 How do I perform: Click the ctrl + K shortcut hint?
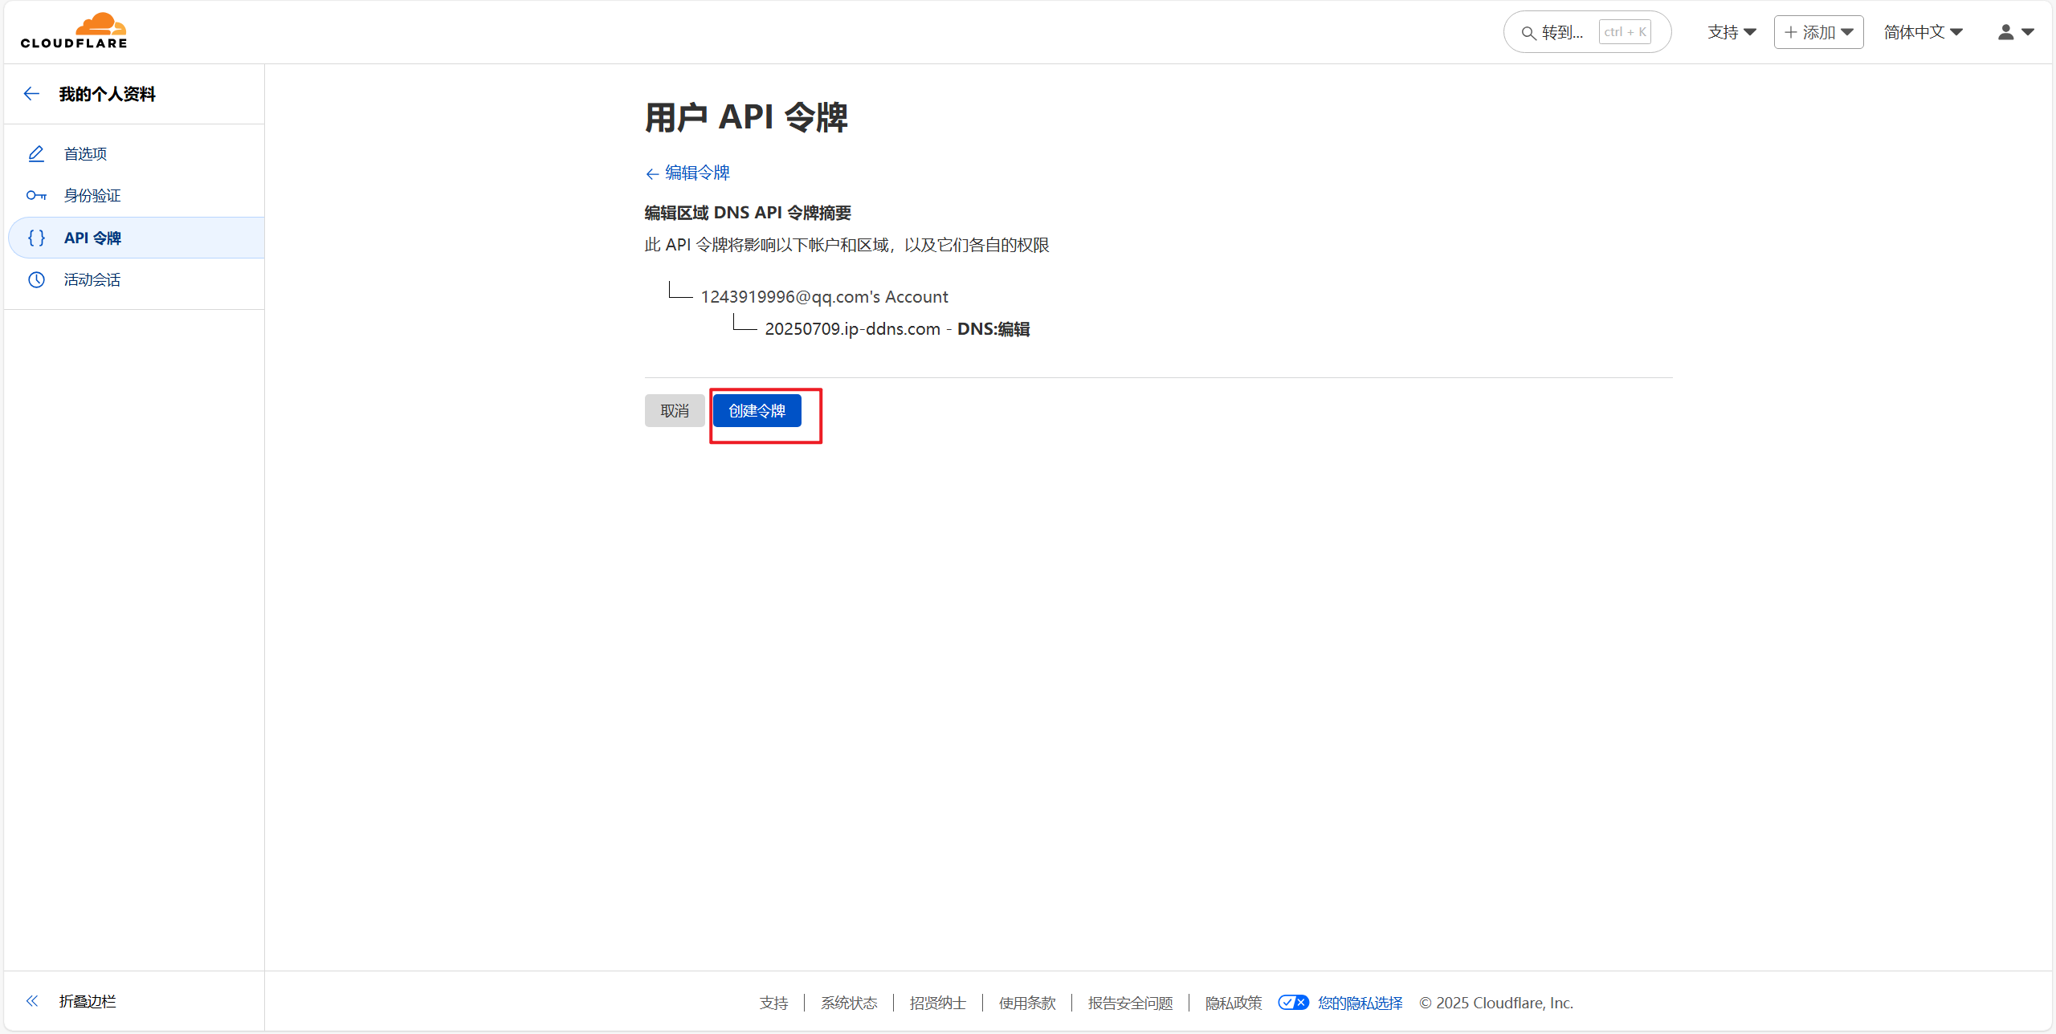[x=1625, y=32]
